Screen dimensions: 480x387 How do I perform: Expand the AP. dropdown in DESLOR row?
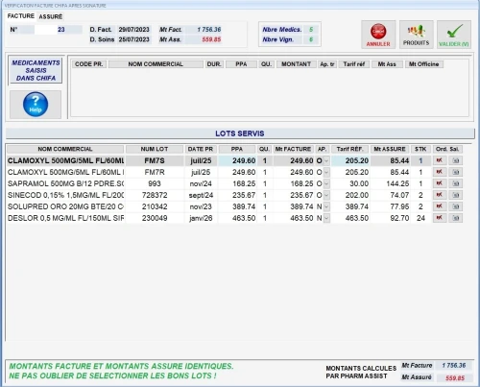[326, 218]
